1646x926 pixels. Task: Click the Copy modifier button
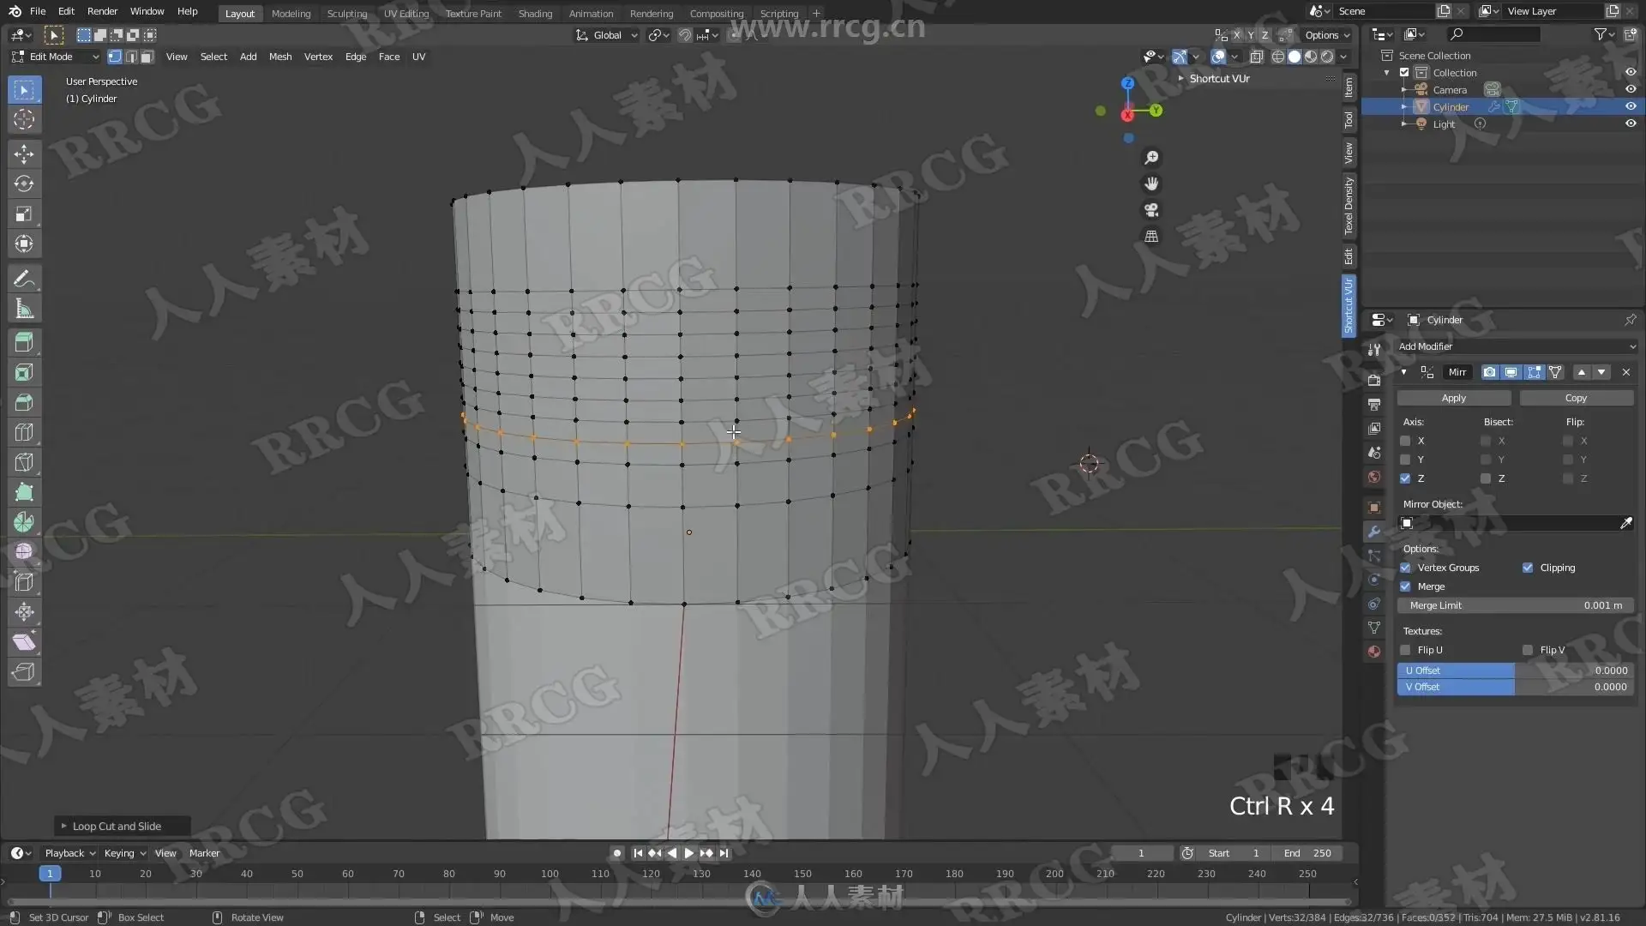click(1576, 398)
